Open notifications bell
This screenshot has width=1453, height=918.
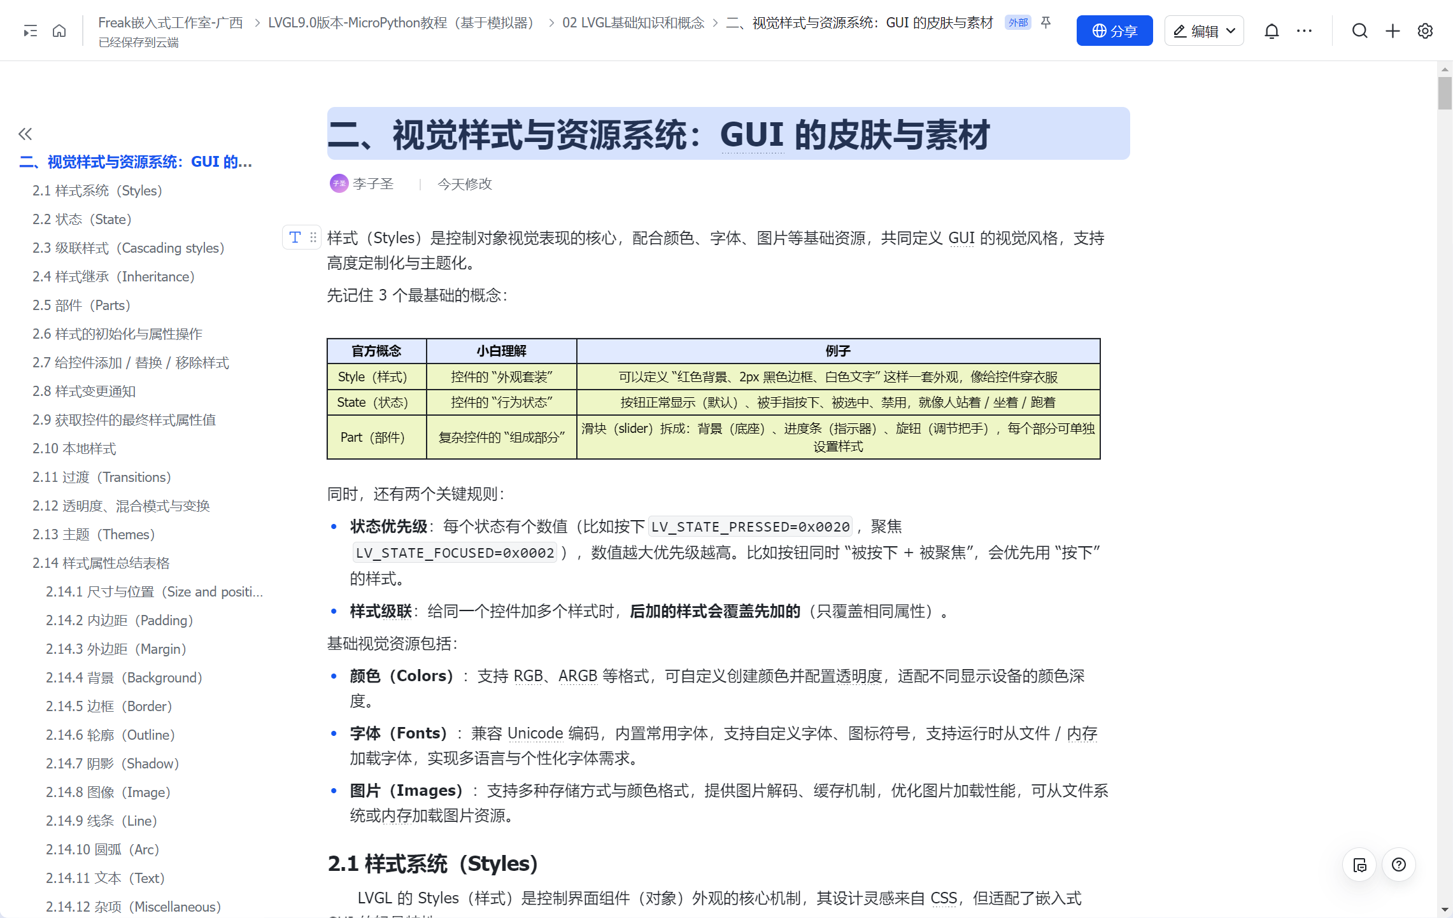[x=1271, y=31]
